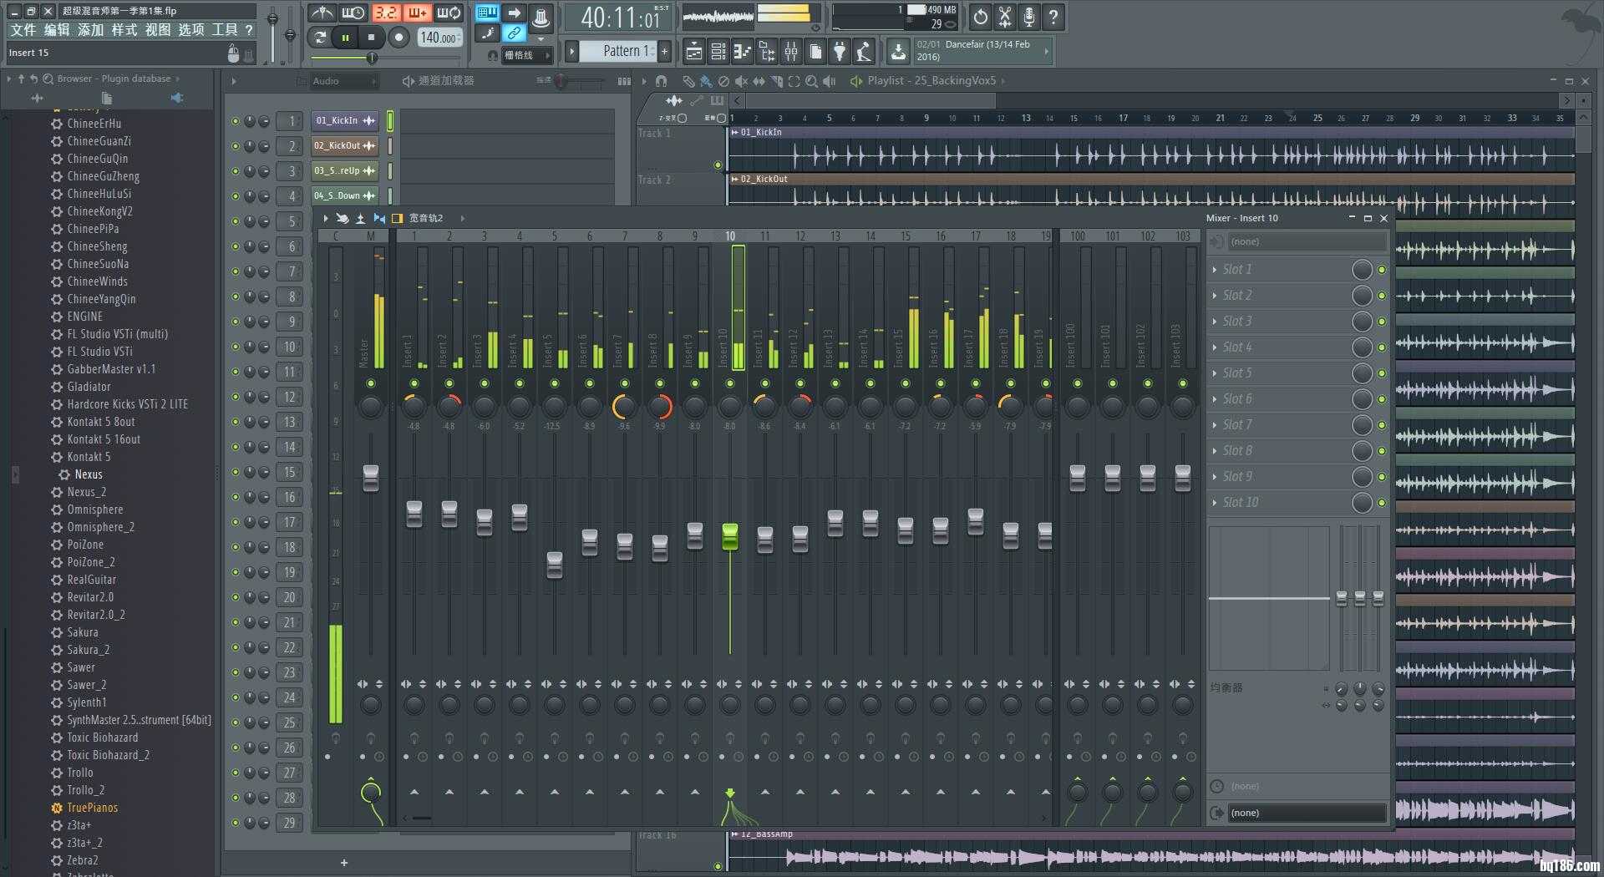Toggle the Slot 5 effect enable LED
This screenshot has height=877, width=1604.
[1381, 373]
